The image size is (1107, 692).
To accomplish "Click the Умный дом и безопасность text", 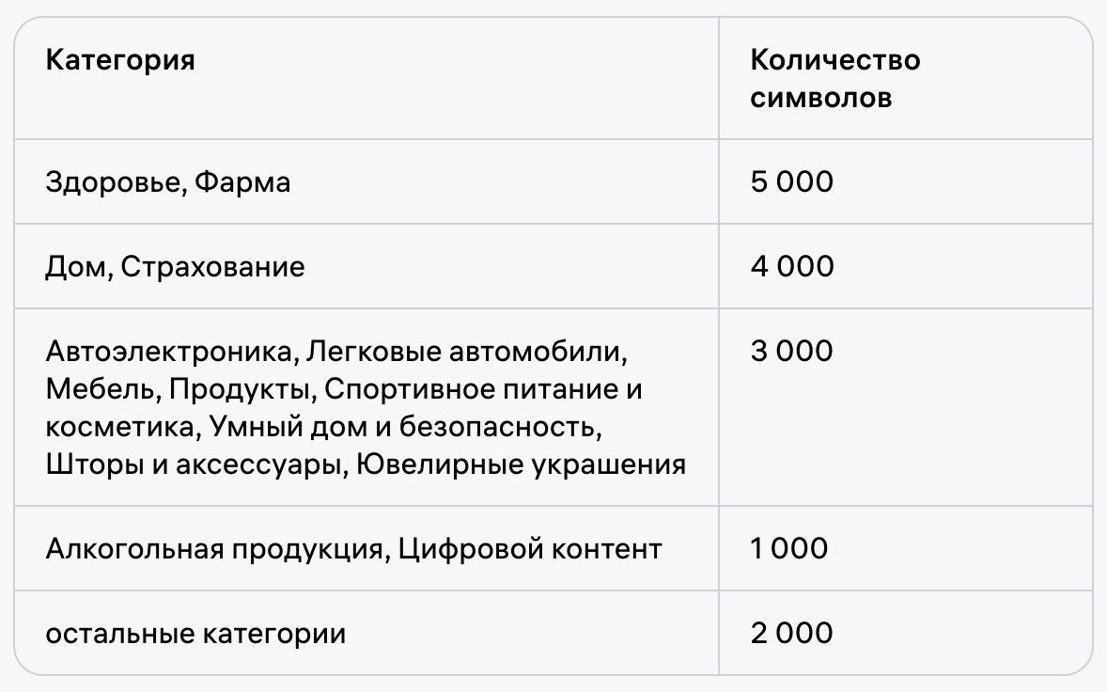I will coord(403,427).
